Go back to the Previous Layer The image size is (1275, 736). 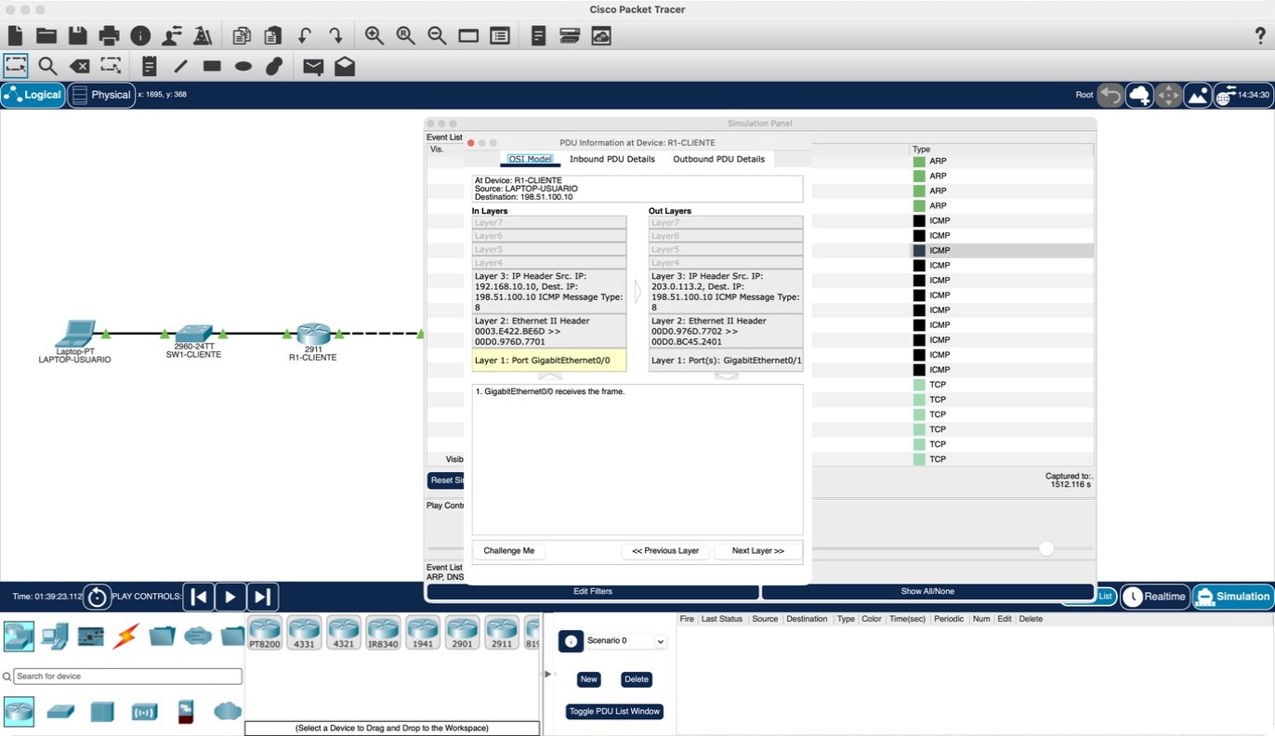coord(665,551)
